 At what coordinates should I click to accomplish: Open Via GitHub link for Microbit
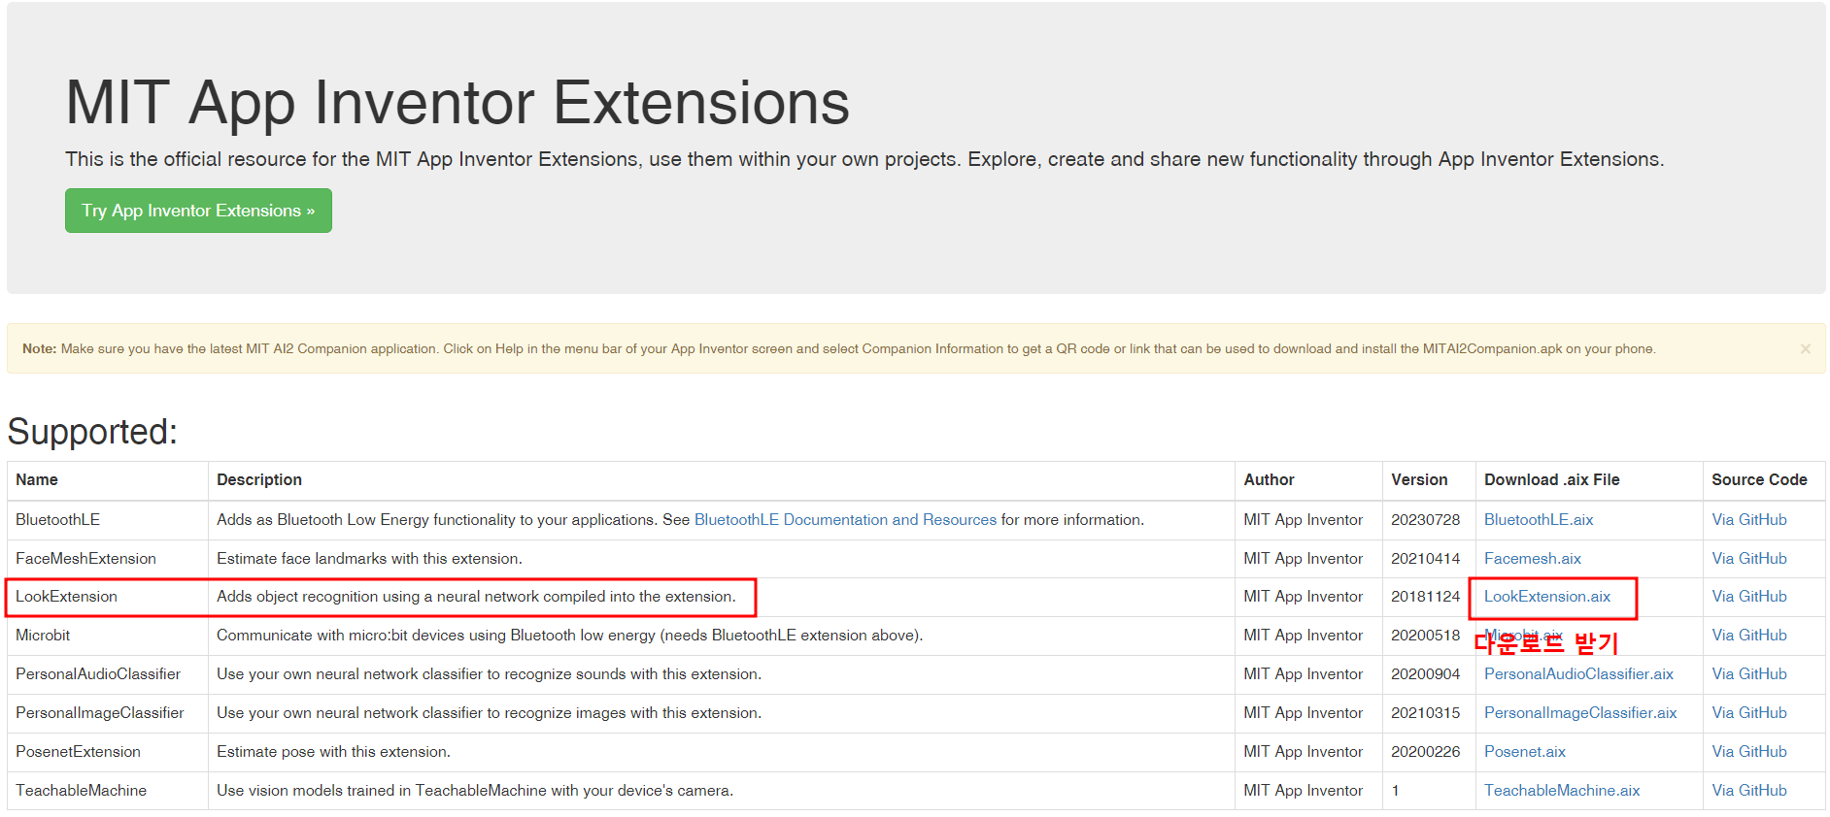click(1749, 636)
